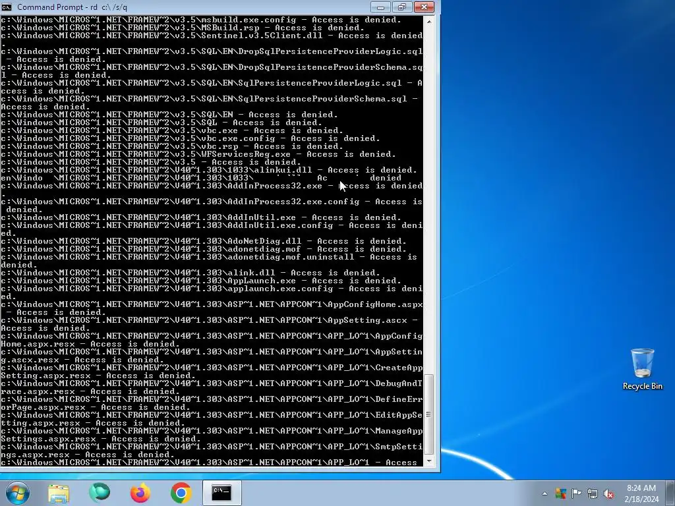The width and height of the screenshot is (675, 506).
Task: Open the AVG antivirus tray icon
Action: point(560,493)
